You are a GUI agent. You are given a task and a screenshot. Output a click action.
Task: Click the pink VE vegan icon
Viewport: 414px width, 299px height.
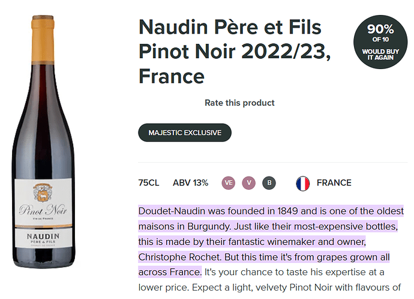tap(229, 183)
